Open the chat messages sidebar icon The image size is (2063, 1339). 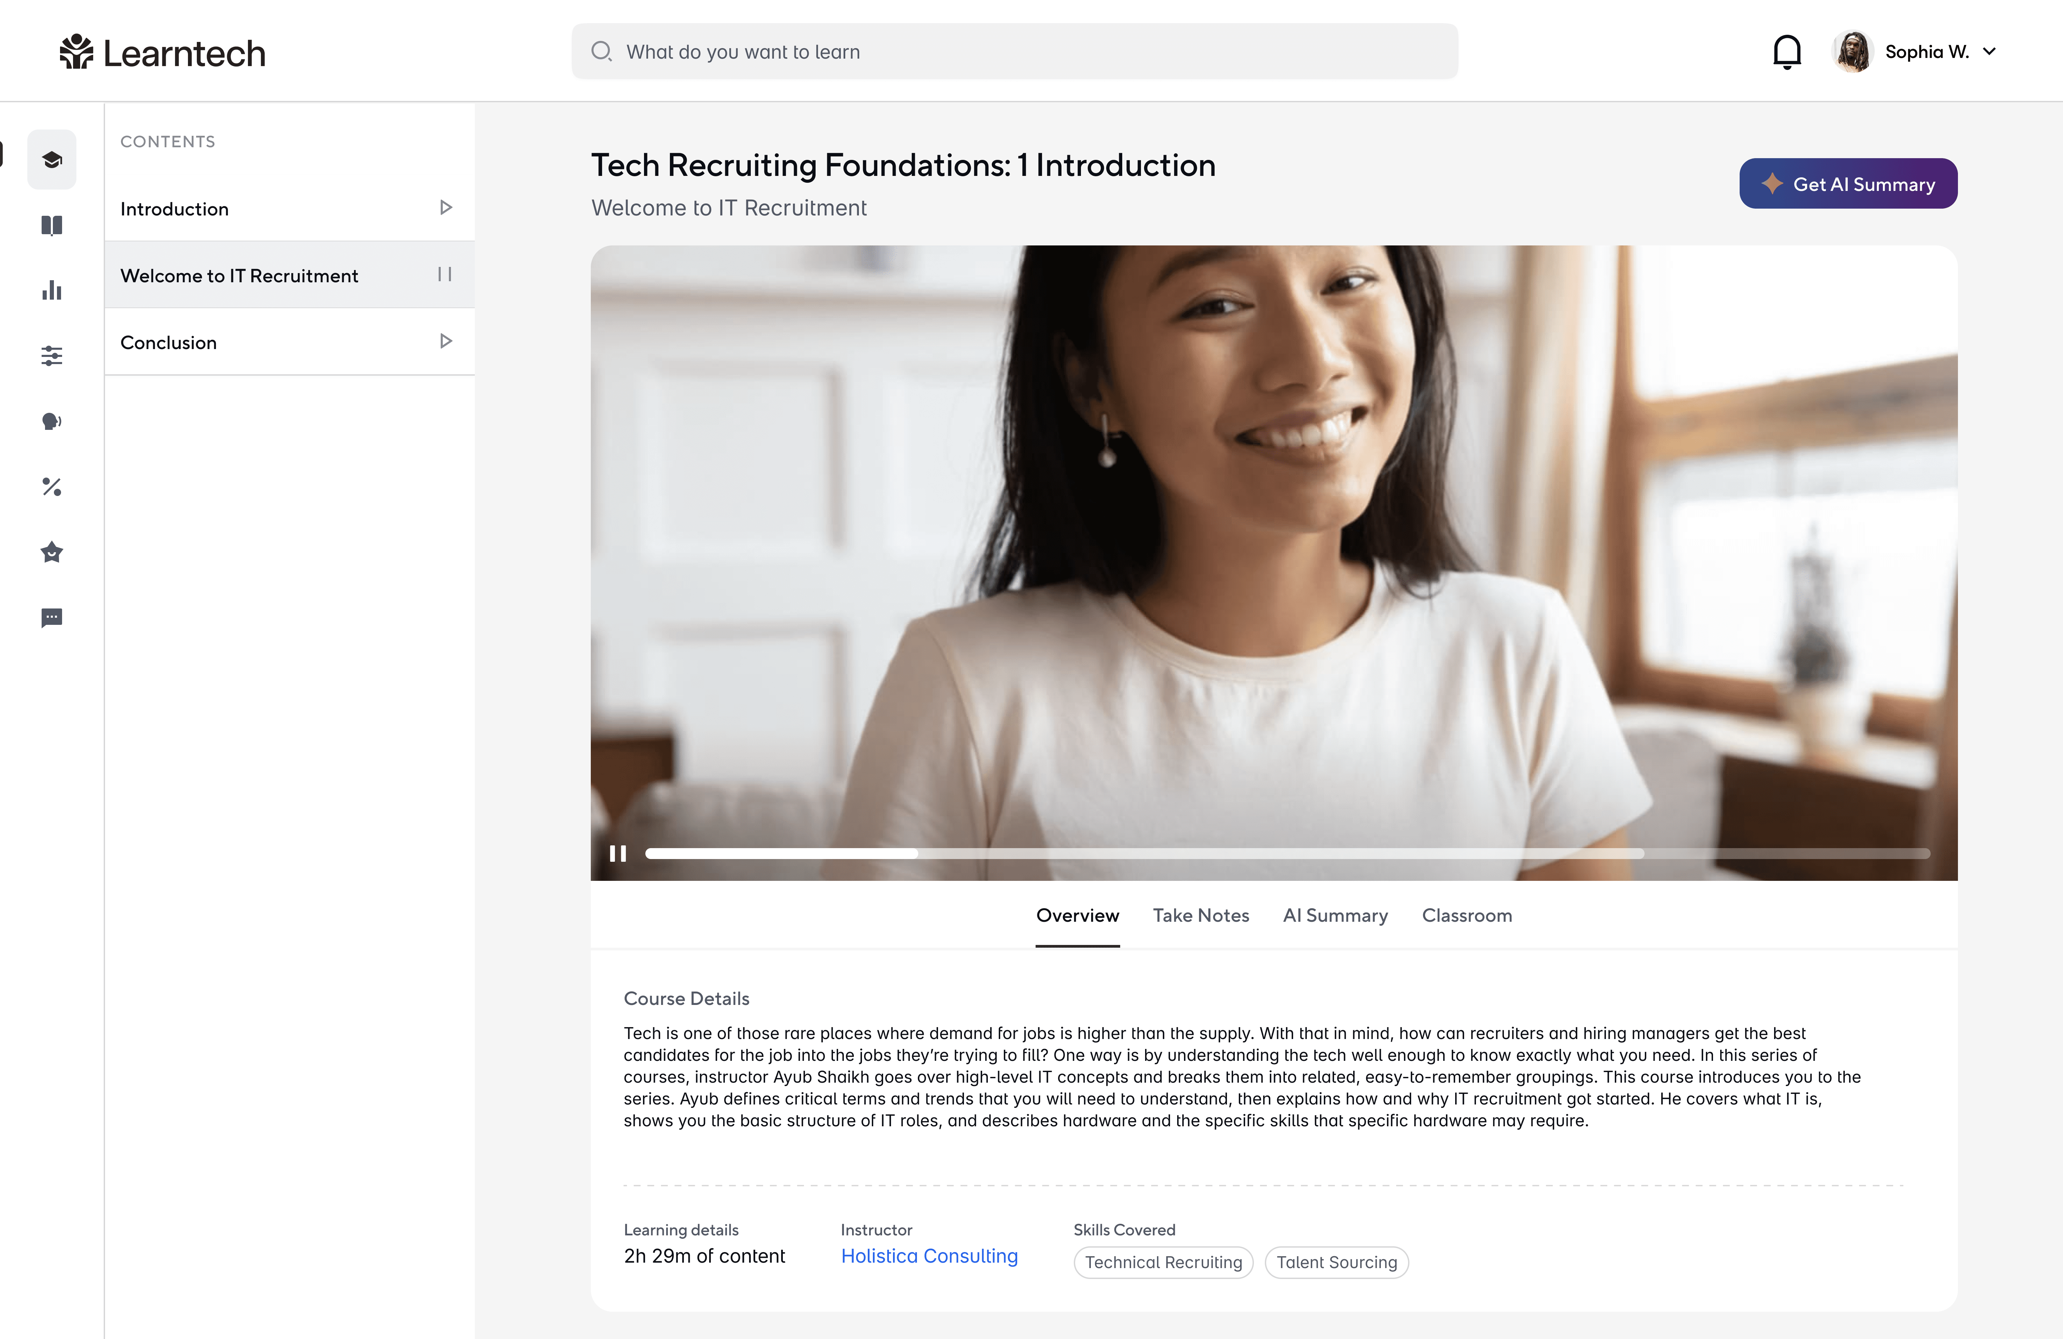(x=52, y=618)
